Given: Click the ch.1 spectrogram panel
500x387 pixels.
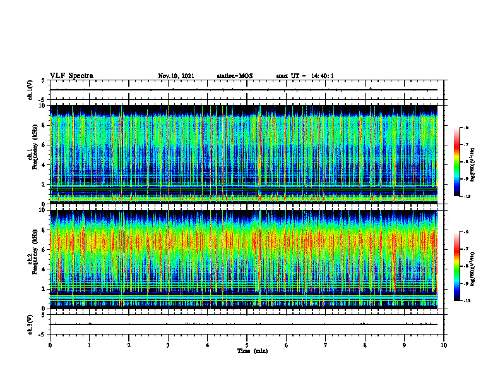Looking at the screenshot, I should pyautogui.click(x=244, y=154).
